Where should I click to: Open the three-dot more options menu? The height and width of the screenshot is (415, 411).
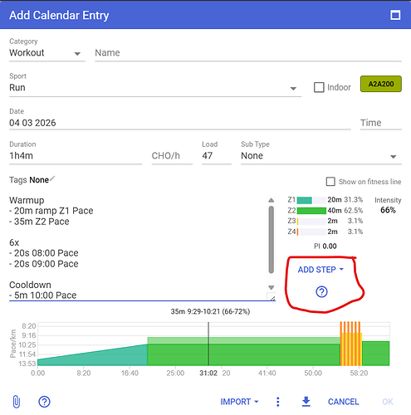coord(278,402)
